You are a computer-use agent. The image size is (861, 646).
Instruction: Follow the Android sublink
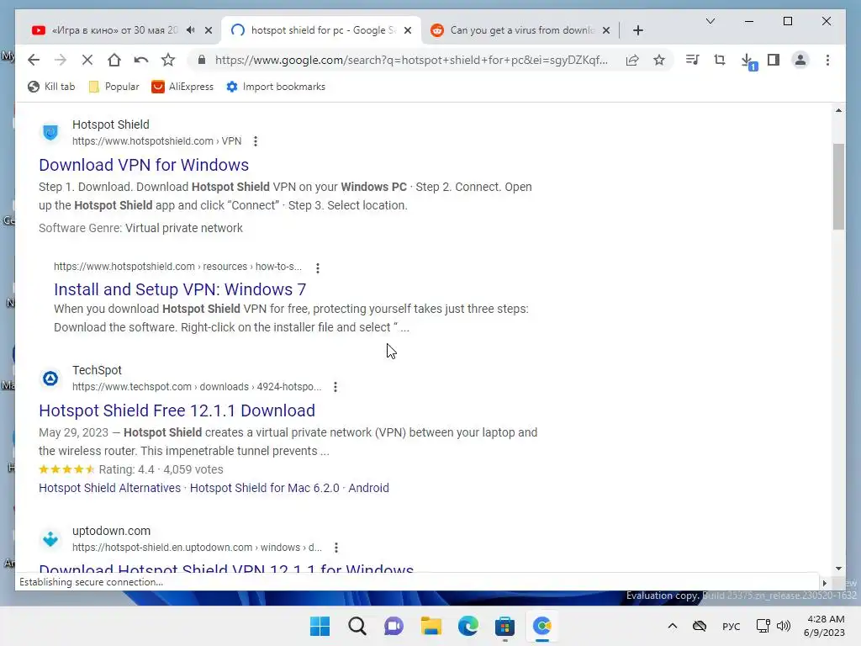point(368,488)
